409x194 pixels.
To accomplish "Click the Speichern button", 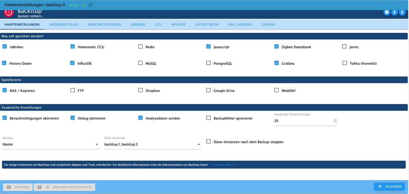I will [x=18, y=187].
